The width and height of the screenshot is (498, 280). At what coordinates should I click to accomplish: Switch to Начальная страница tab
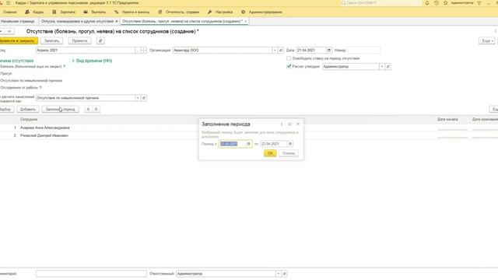click(x=17, y=21)
